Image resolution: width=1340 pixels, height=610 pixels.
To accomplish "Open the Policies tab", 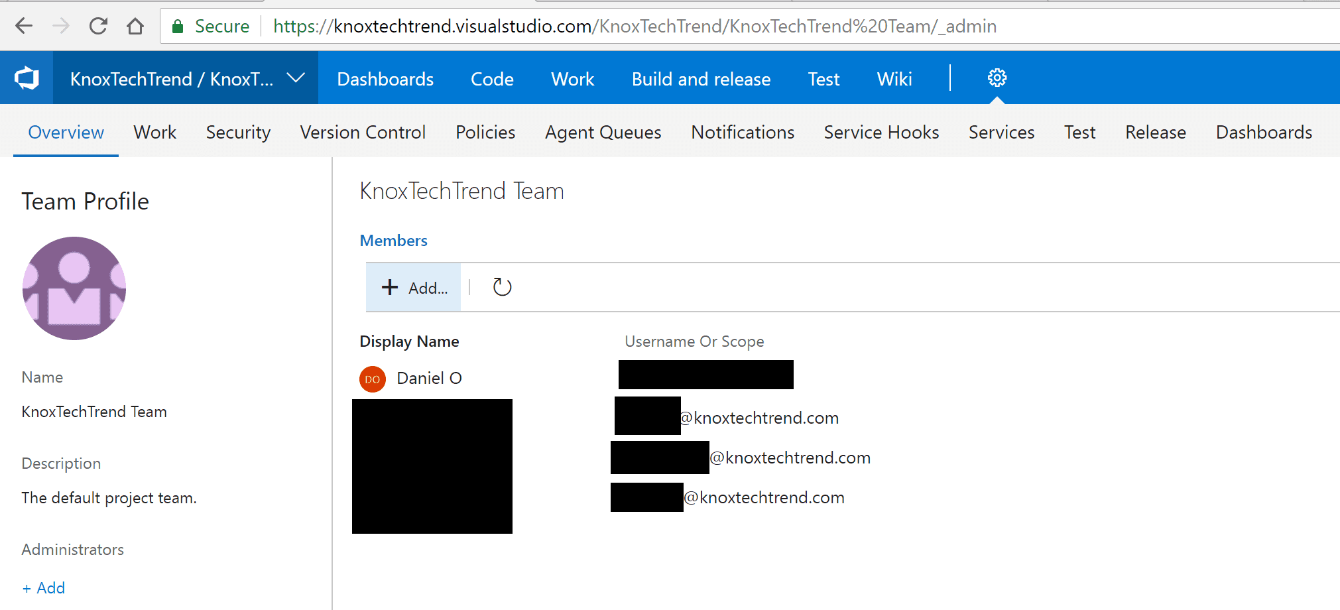I will click(x=485, y=132).
